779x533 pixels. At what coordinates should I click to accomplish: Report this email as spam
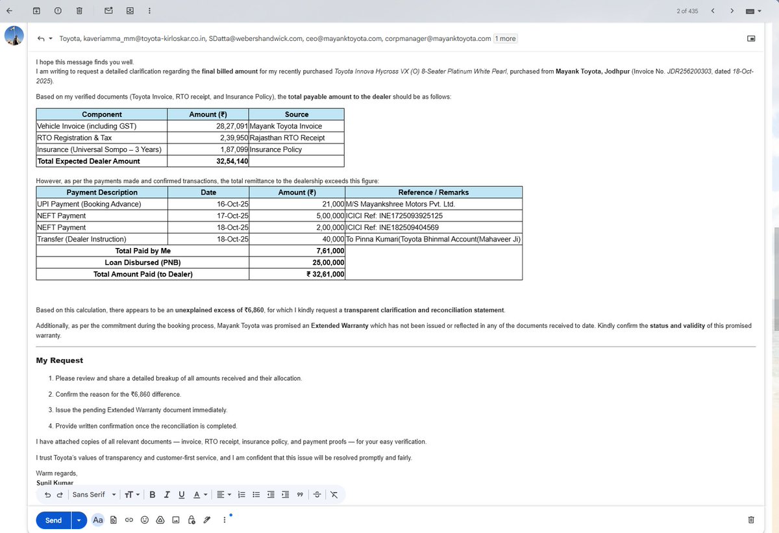(58, 11)
